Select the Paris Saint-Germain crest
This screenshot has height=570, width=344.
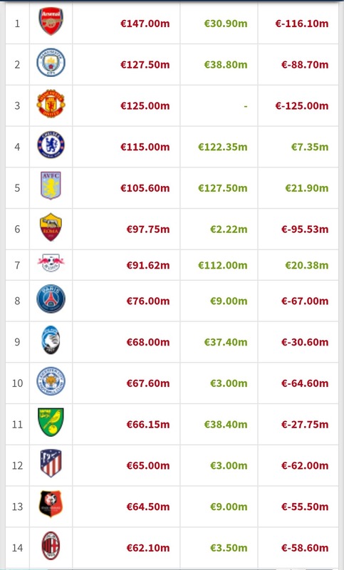click(51, 299)
